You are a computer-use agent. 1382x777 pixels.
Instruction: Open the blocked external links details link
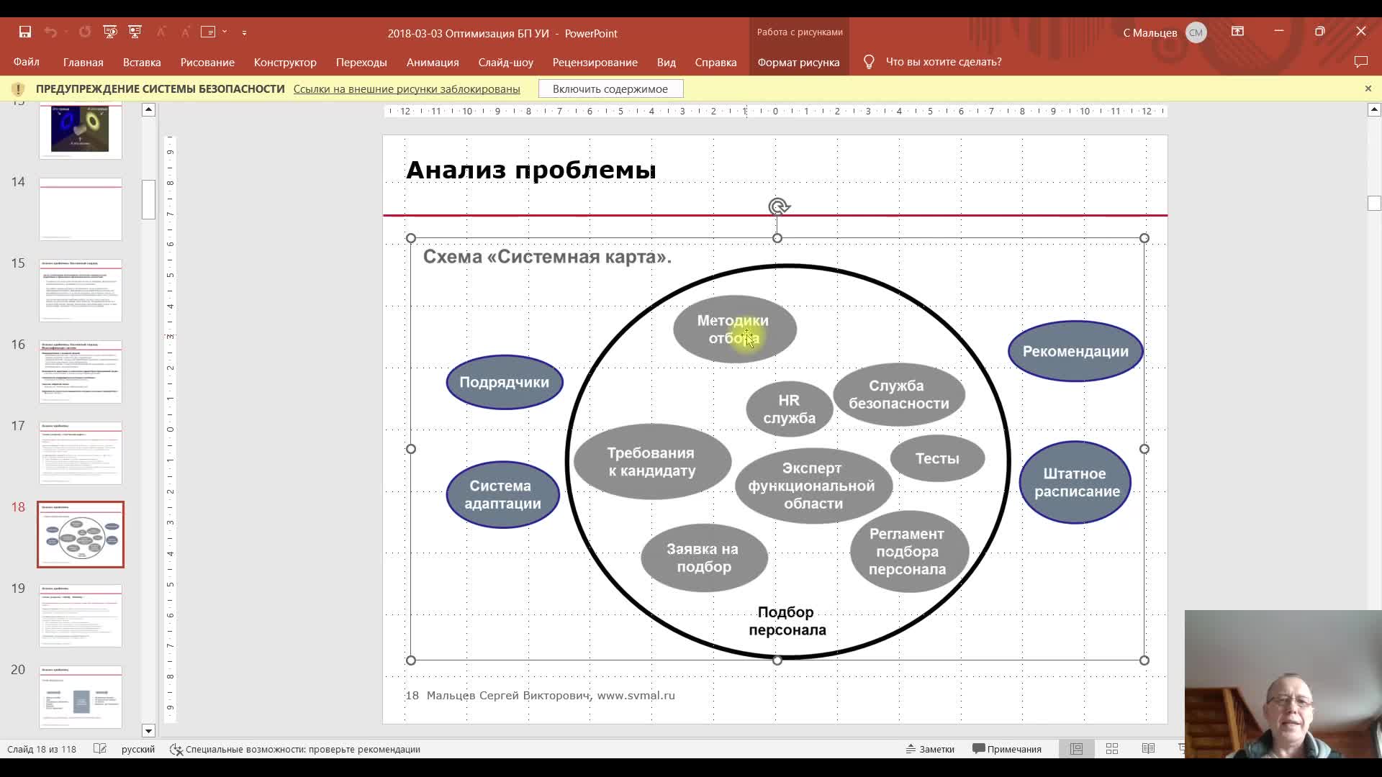coord(406,88)
